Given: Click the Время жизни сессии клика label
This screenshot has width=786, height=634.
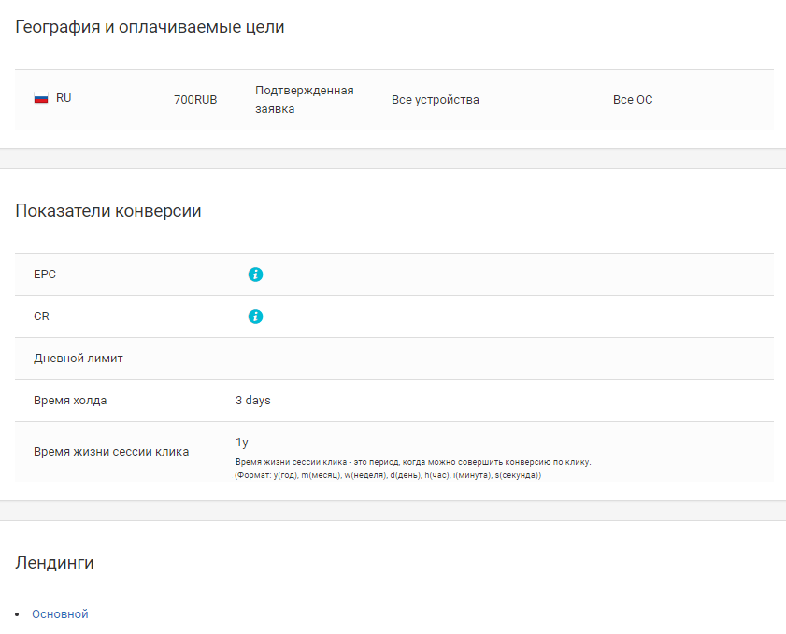Looking at the screenshot, I should (111, 452).
